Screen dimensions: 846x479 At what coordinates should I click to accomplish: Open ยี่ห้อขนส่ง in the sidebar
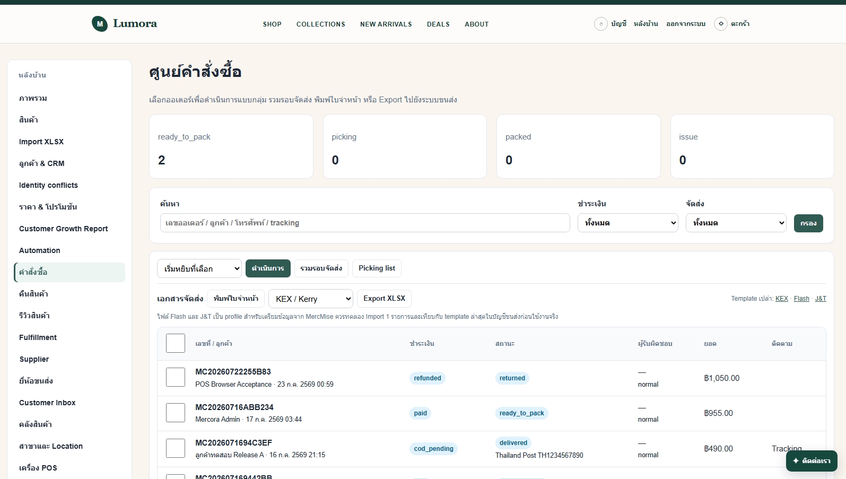69,381
